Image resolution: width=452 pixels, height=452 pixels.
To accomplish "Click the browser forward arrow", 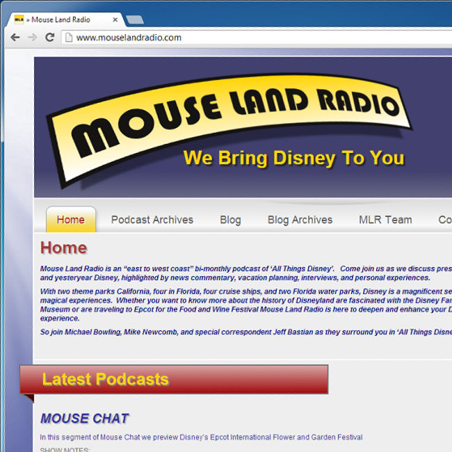I will (x=33, y=38).
